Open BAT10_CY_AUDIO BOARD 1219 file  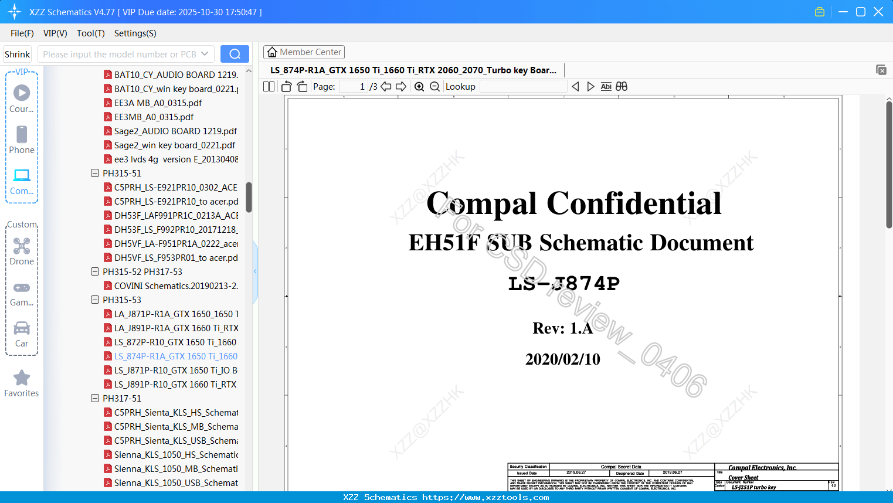pos(171,75)
